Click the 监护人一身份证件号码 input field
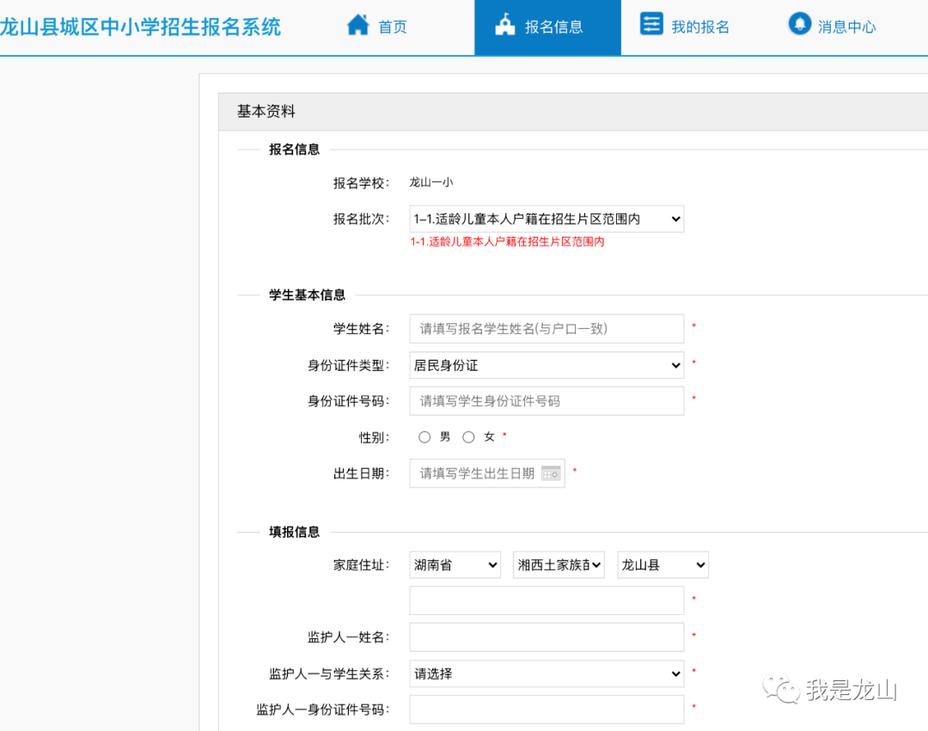This screenshot has height=731, width=928. click(x=546, y=710)
